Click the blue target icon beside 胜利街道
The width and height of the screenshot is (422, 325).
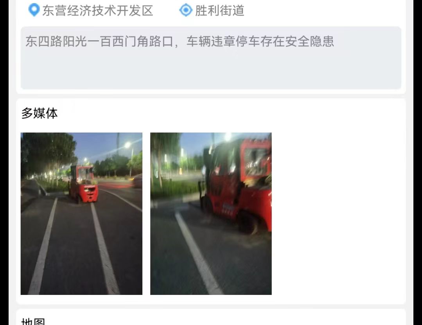tap(186, 10)
